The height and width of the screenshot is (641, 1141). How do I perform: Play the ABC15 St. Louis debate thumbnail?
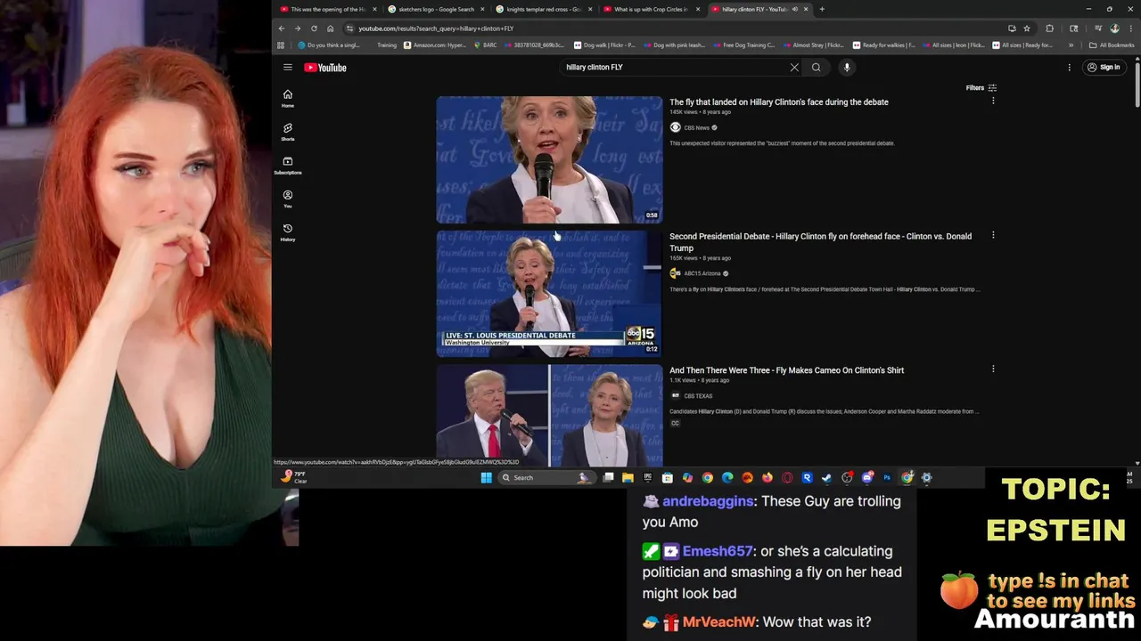pos(549,293)
